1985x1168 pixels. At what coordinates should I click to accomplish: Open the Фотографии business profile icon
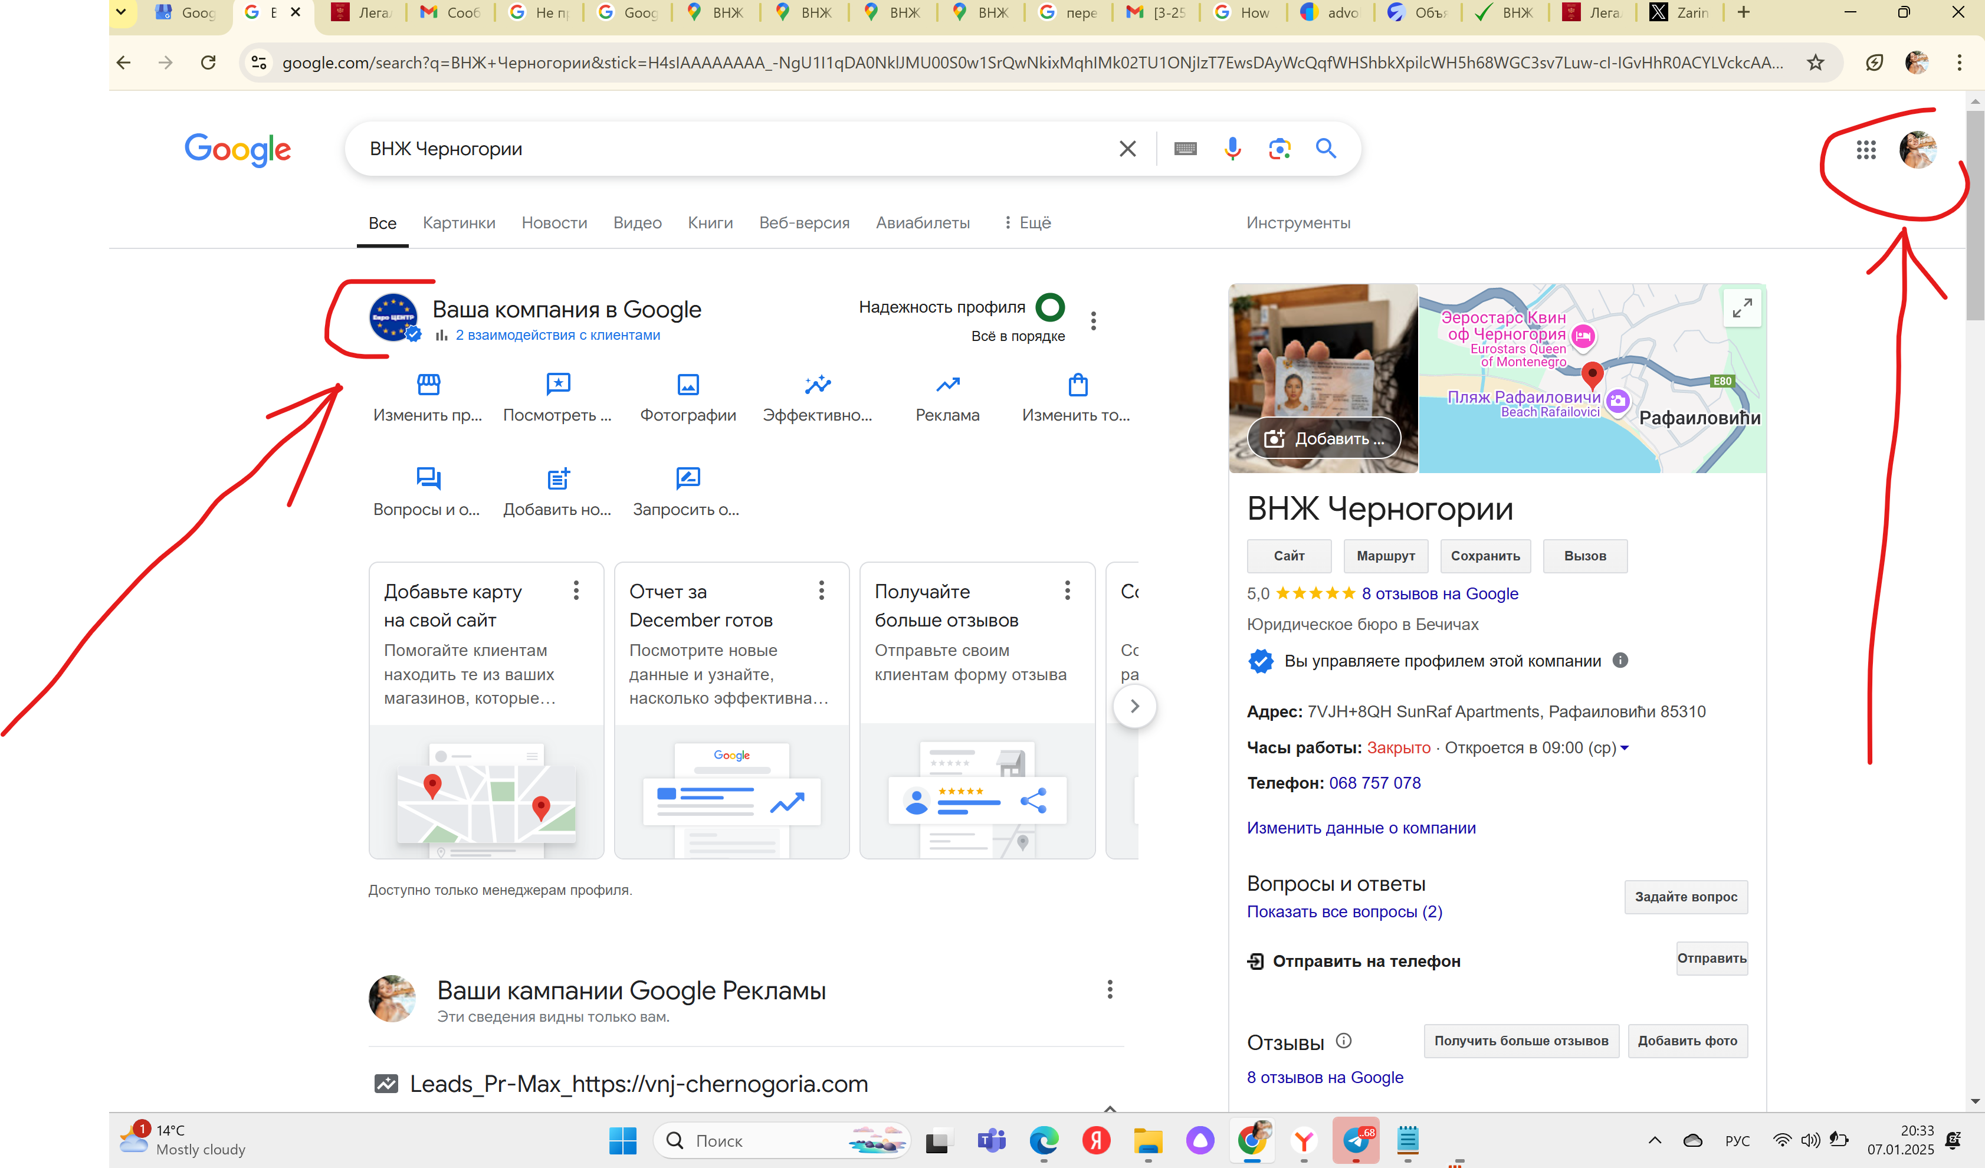pyautogui.click(x=688, y=385)
